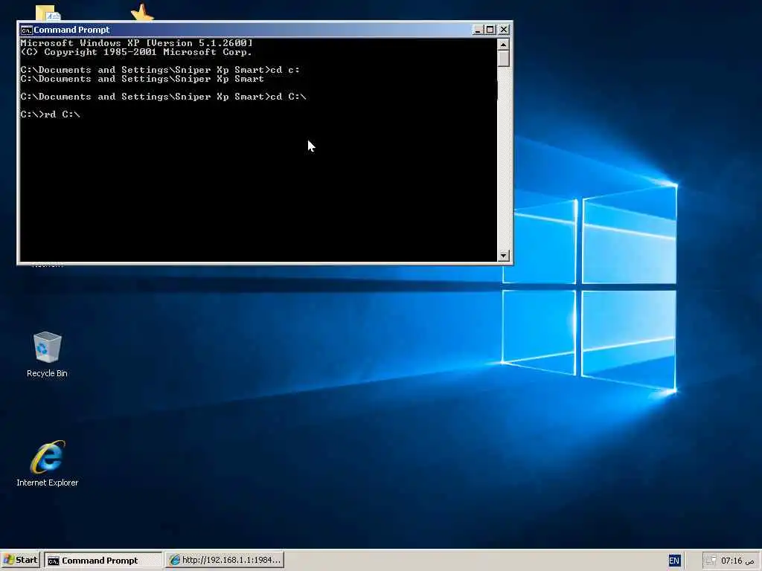Click the Command Prompt title bar icon

pos(26,30)
